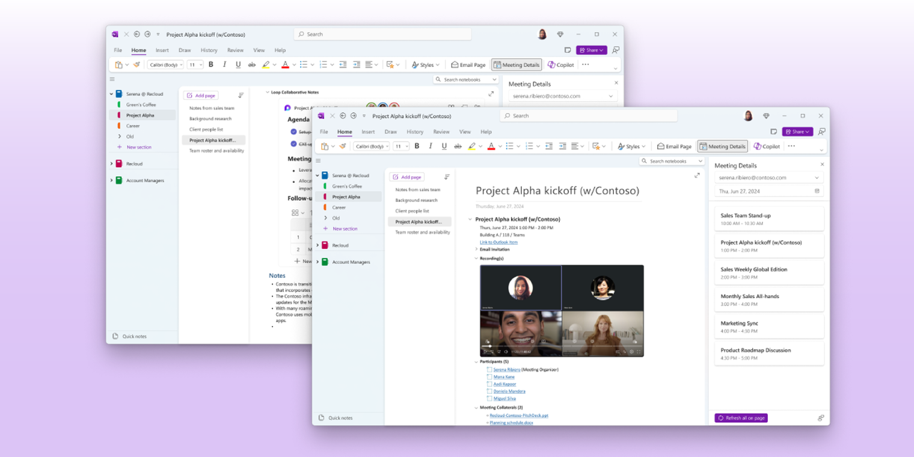The image size is (914, 457).
Task: Open Copilot from the ribbon
Action: [x=767, y=146]
